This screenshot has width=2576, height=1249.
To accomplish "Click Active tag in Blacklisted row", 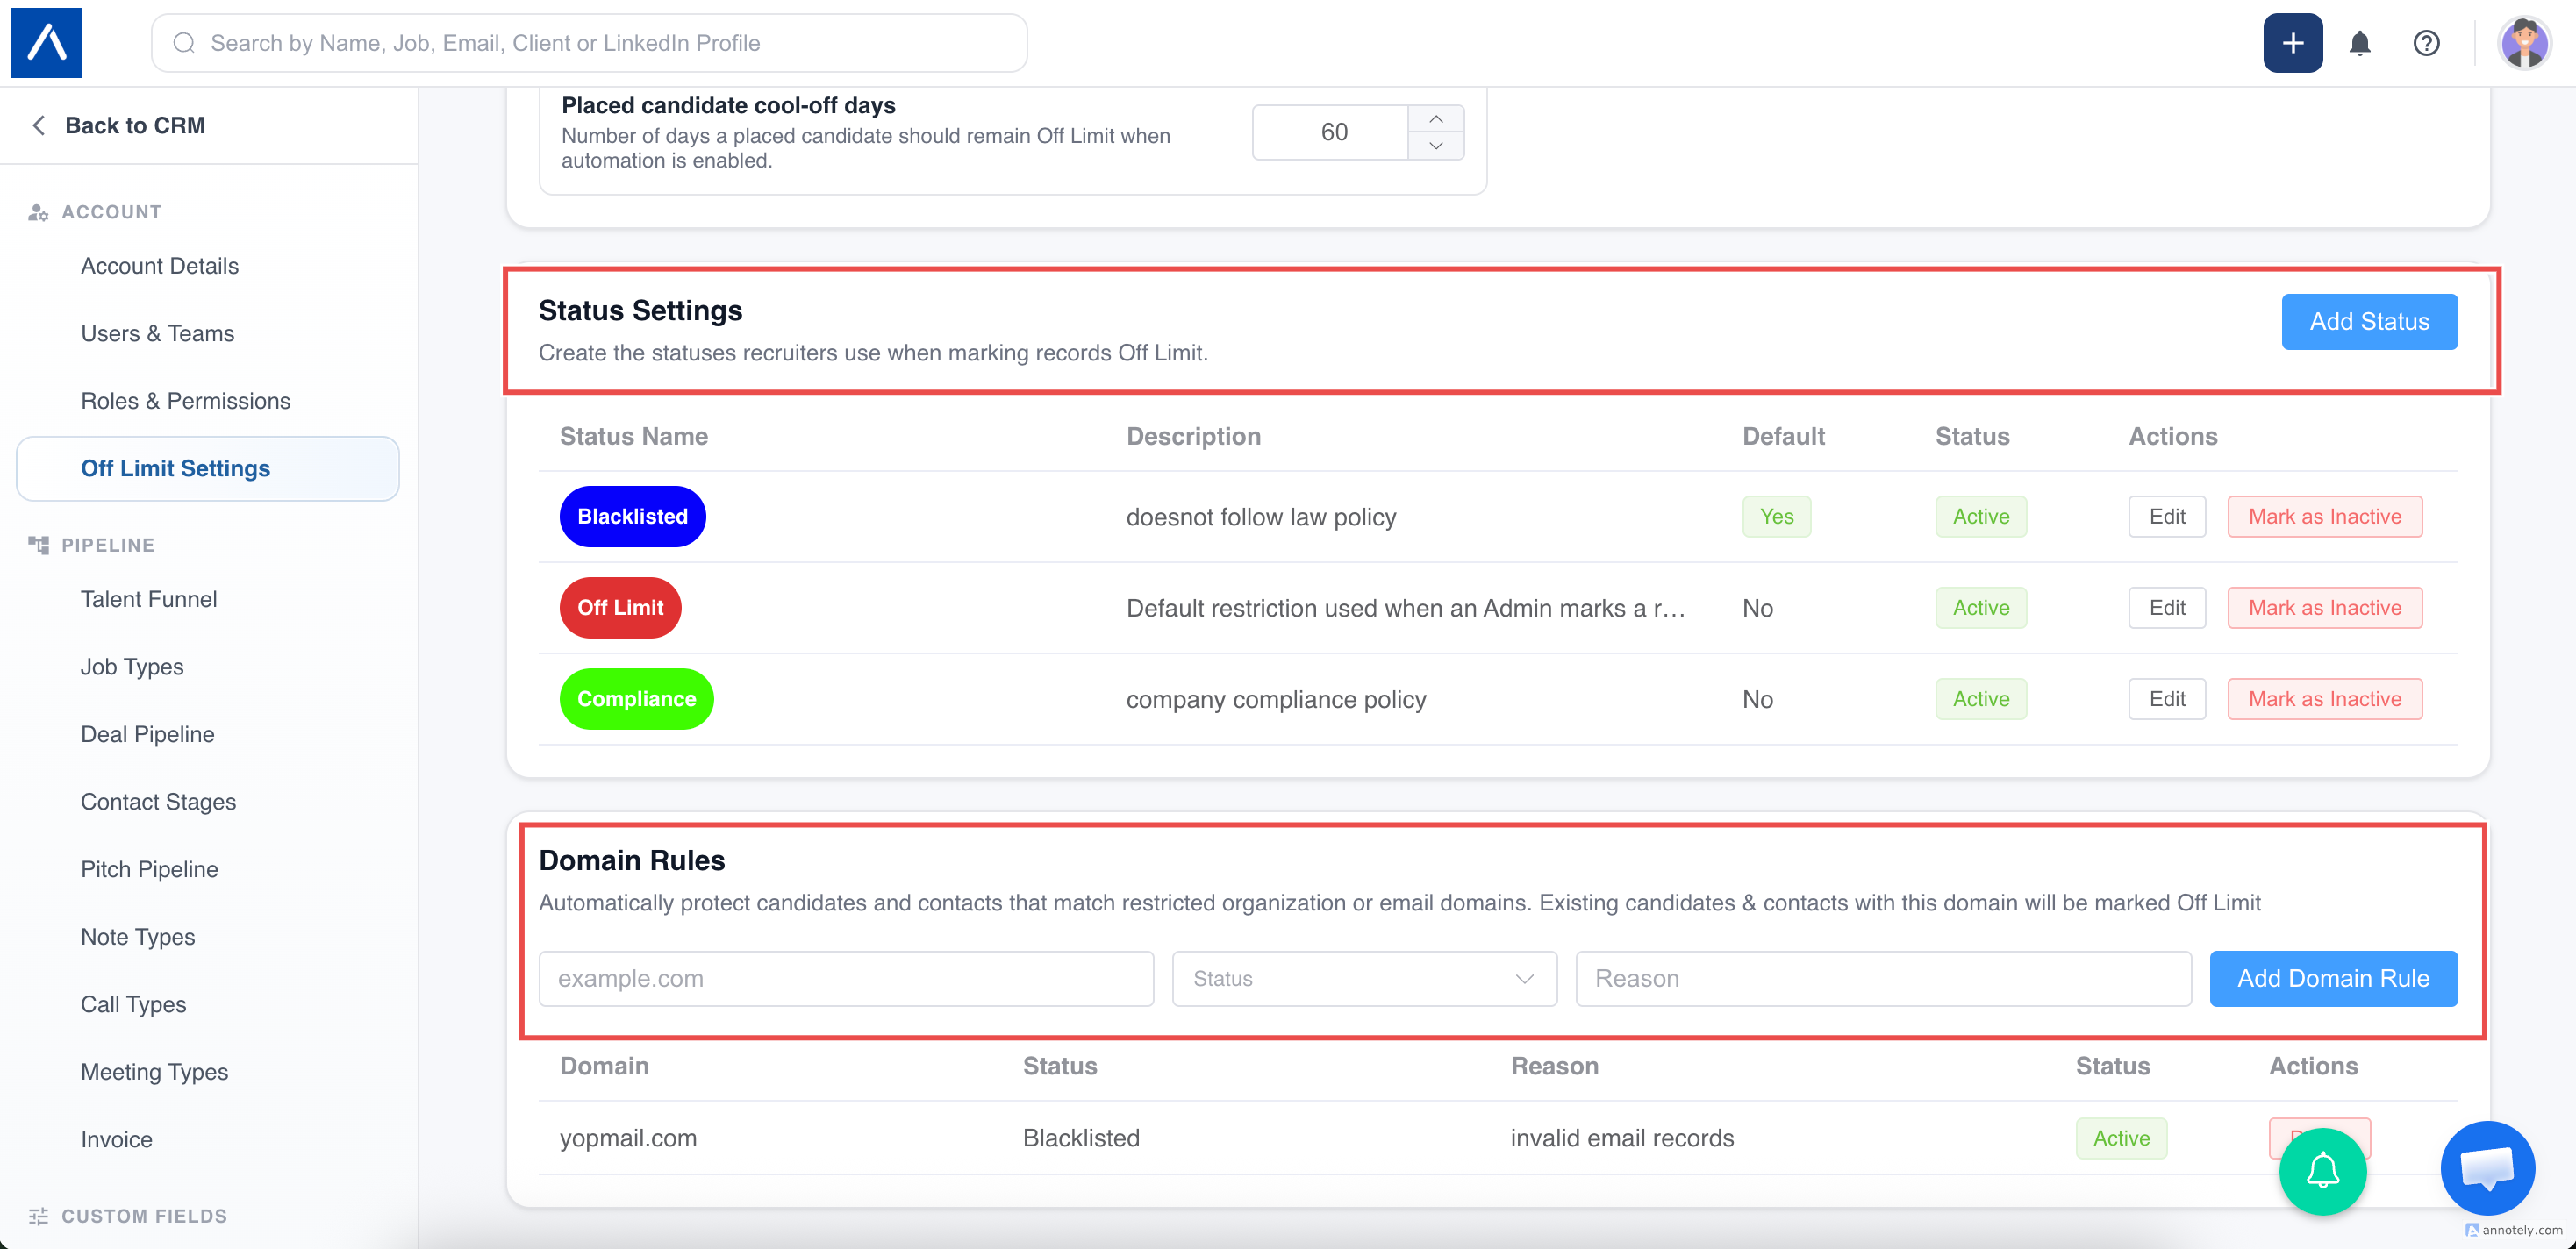I will [1980, 517].
